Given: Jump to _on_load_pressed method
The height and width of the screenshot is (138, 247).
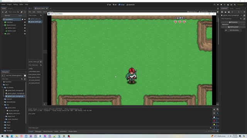Looking at the screenshot, I should click(x=34, y=83).
